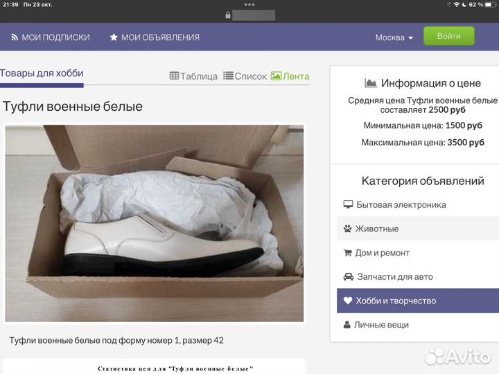Click the heart icon for Хобби и творчество
Viewport: 499px width, 374px height.
point(348,300)
